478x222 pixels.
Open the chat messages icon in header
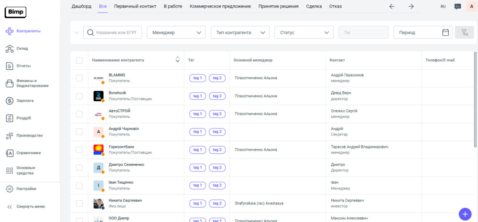457,7
